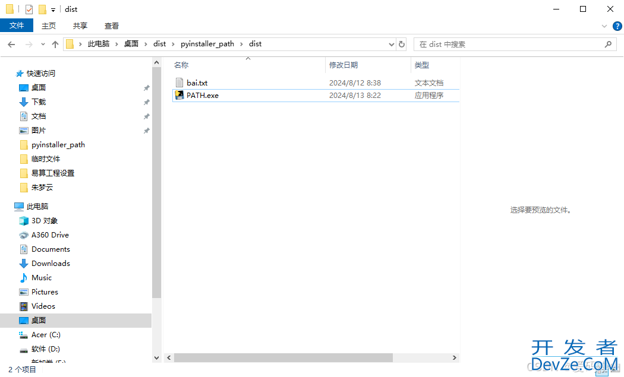Screen dimensions: 624x377
Task: Go forward with the forward arrow
Action: pos(29,44)
